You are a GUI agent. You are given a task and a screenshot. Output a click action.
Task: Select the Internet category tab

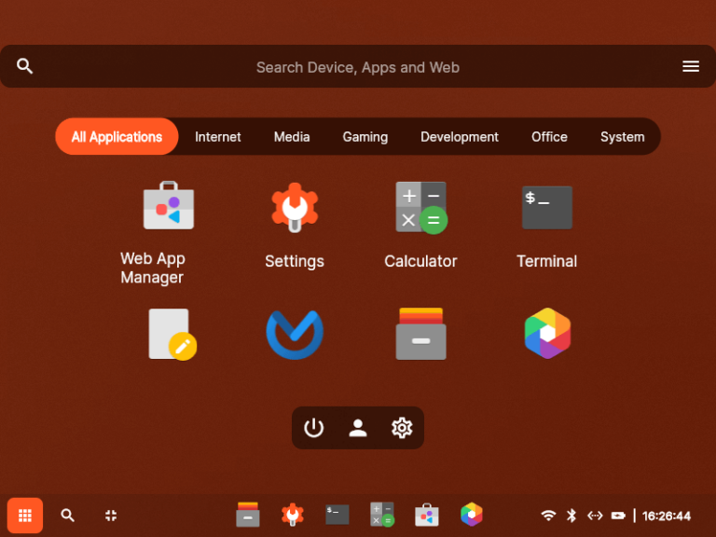click(218, 137)
